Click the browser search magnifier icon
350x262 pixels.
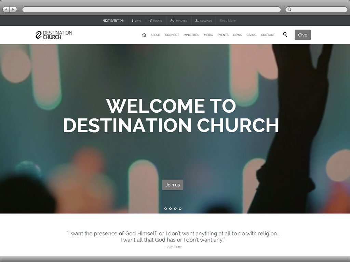290,10
